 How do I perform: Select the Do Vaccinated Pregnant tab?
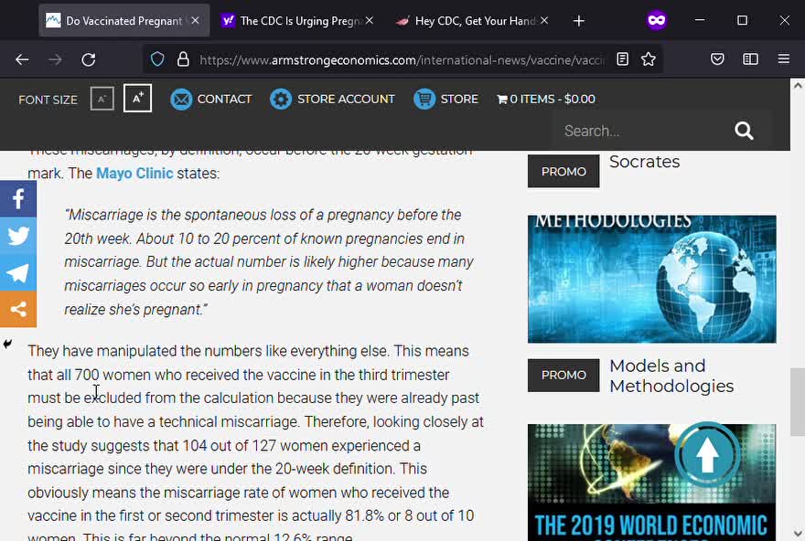123,21
